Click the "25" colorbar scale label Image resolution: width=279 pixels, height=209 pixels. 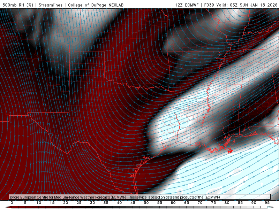click(79, 203)
